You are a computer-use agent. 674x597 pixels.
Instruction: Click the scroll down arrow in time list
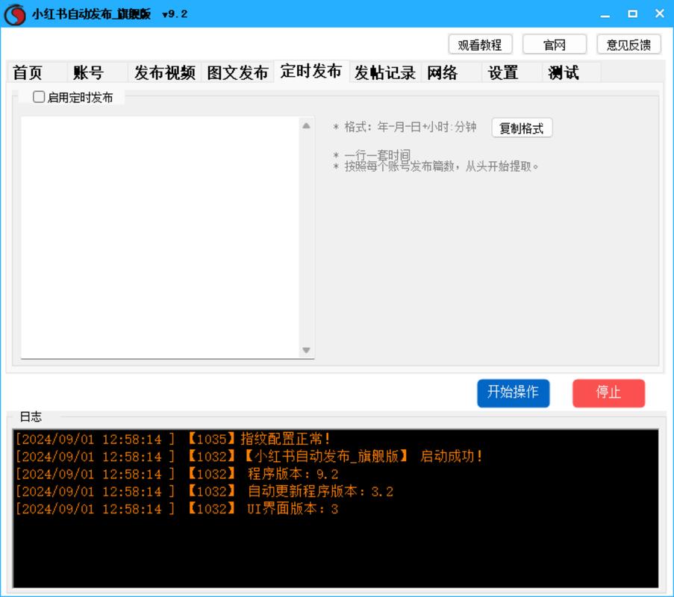[306, 350]
